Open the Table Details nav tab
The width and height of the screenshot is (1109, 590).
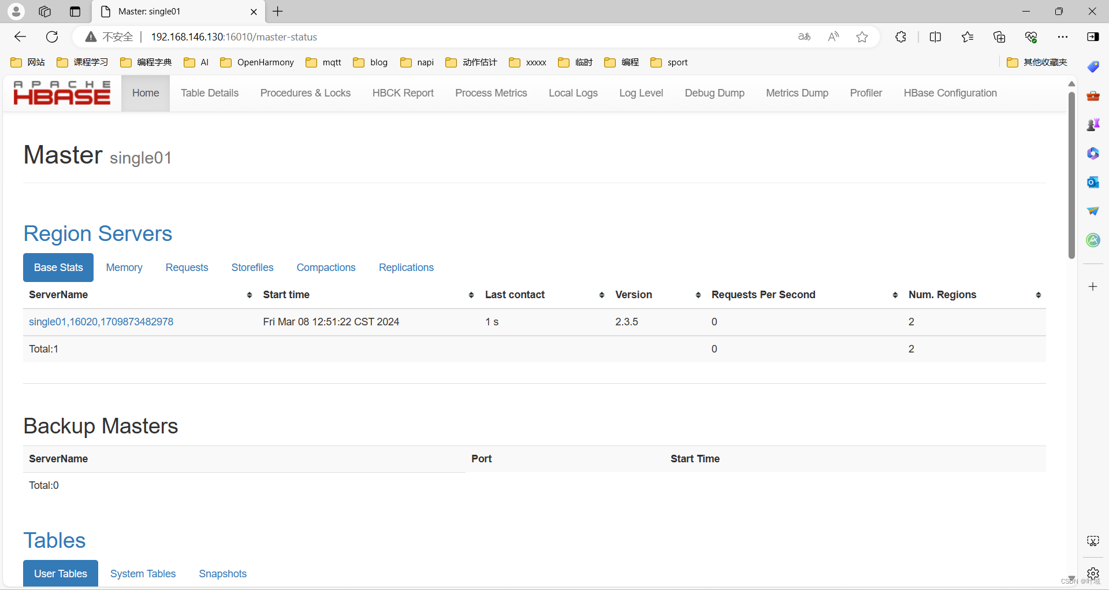click(x=209, y=93)
